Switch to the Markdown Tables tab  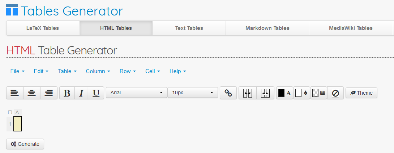(x=267, y=28)
